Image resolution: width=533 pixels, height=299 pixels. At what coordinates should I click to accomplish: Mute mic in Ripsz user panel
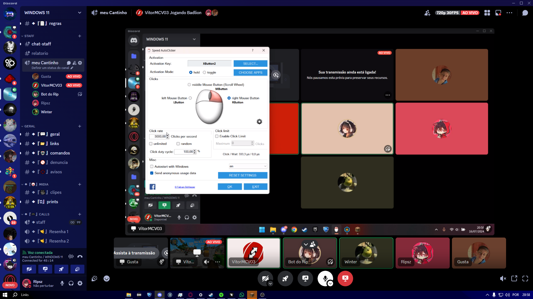[62, 283]
